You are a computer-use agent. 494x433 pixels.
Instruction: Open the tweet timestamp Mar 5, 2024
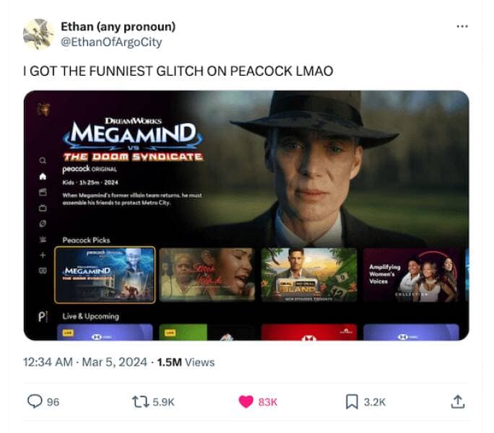coord(114,362)
